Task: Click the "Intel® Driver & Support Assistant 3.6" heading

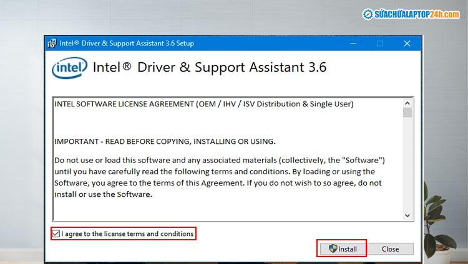Action: pyautogui.click(x=210, y=67)
